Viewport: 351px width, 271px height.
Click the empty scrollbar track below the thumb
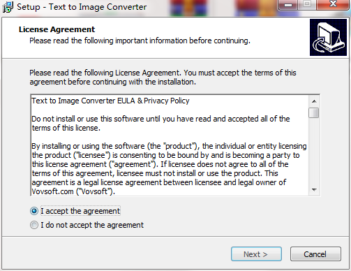[314, 152]
